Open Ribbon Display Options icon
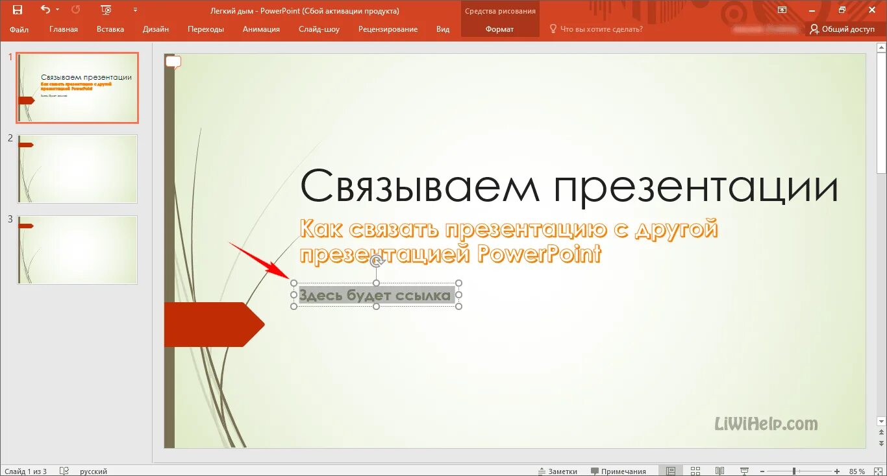Image resolution: width=887 pixels, height=476 pixels. point(782,10)
